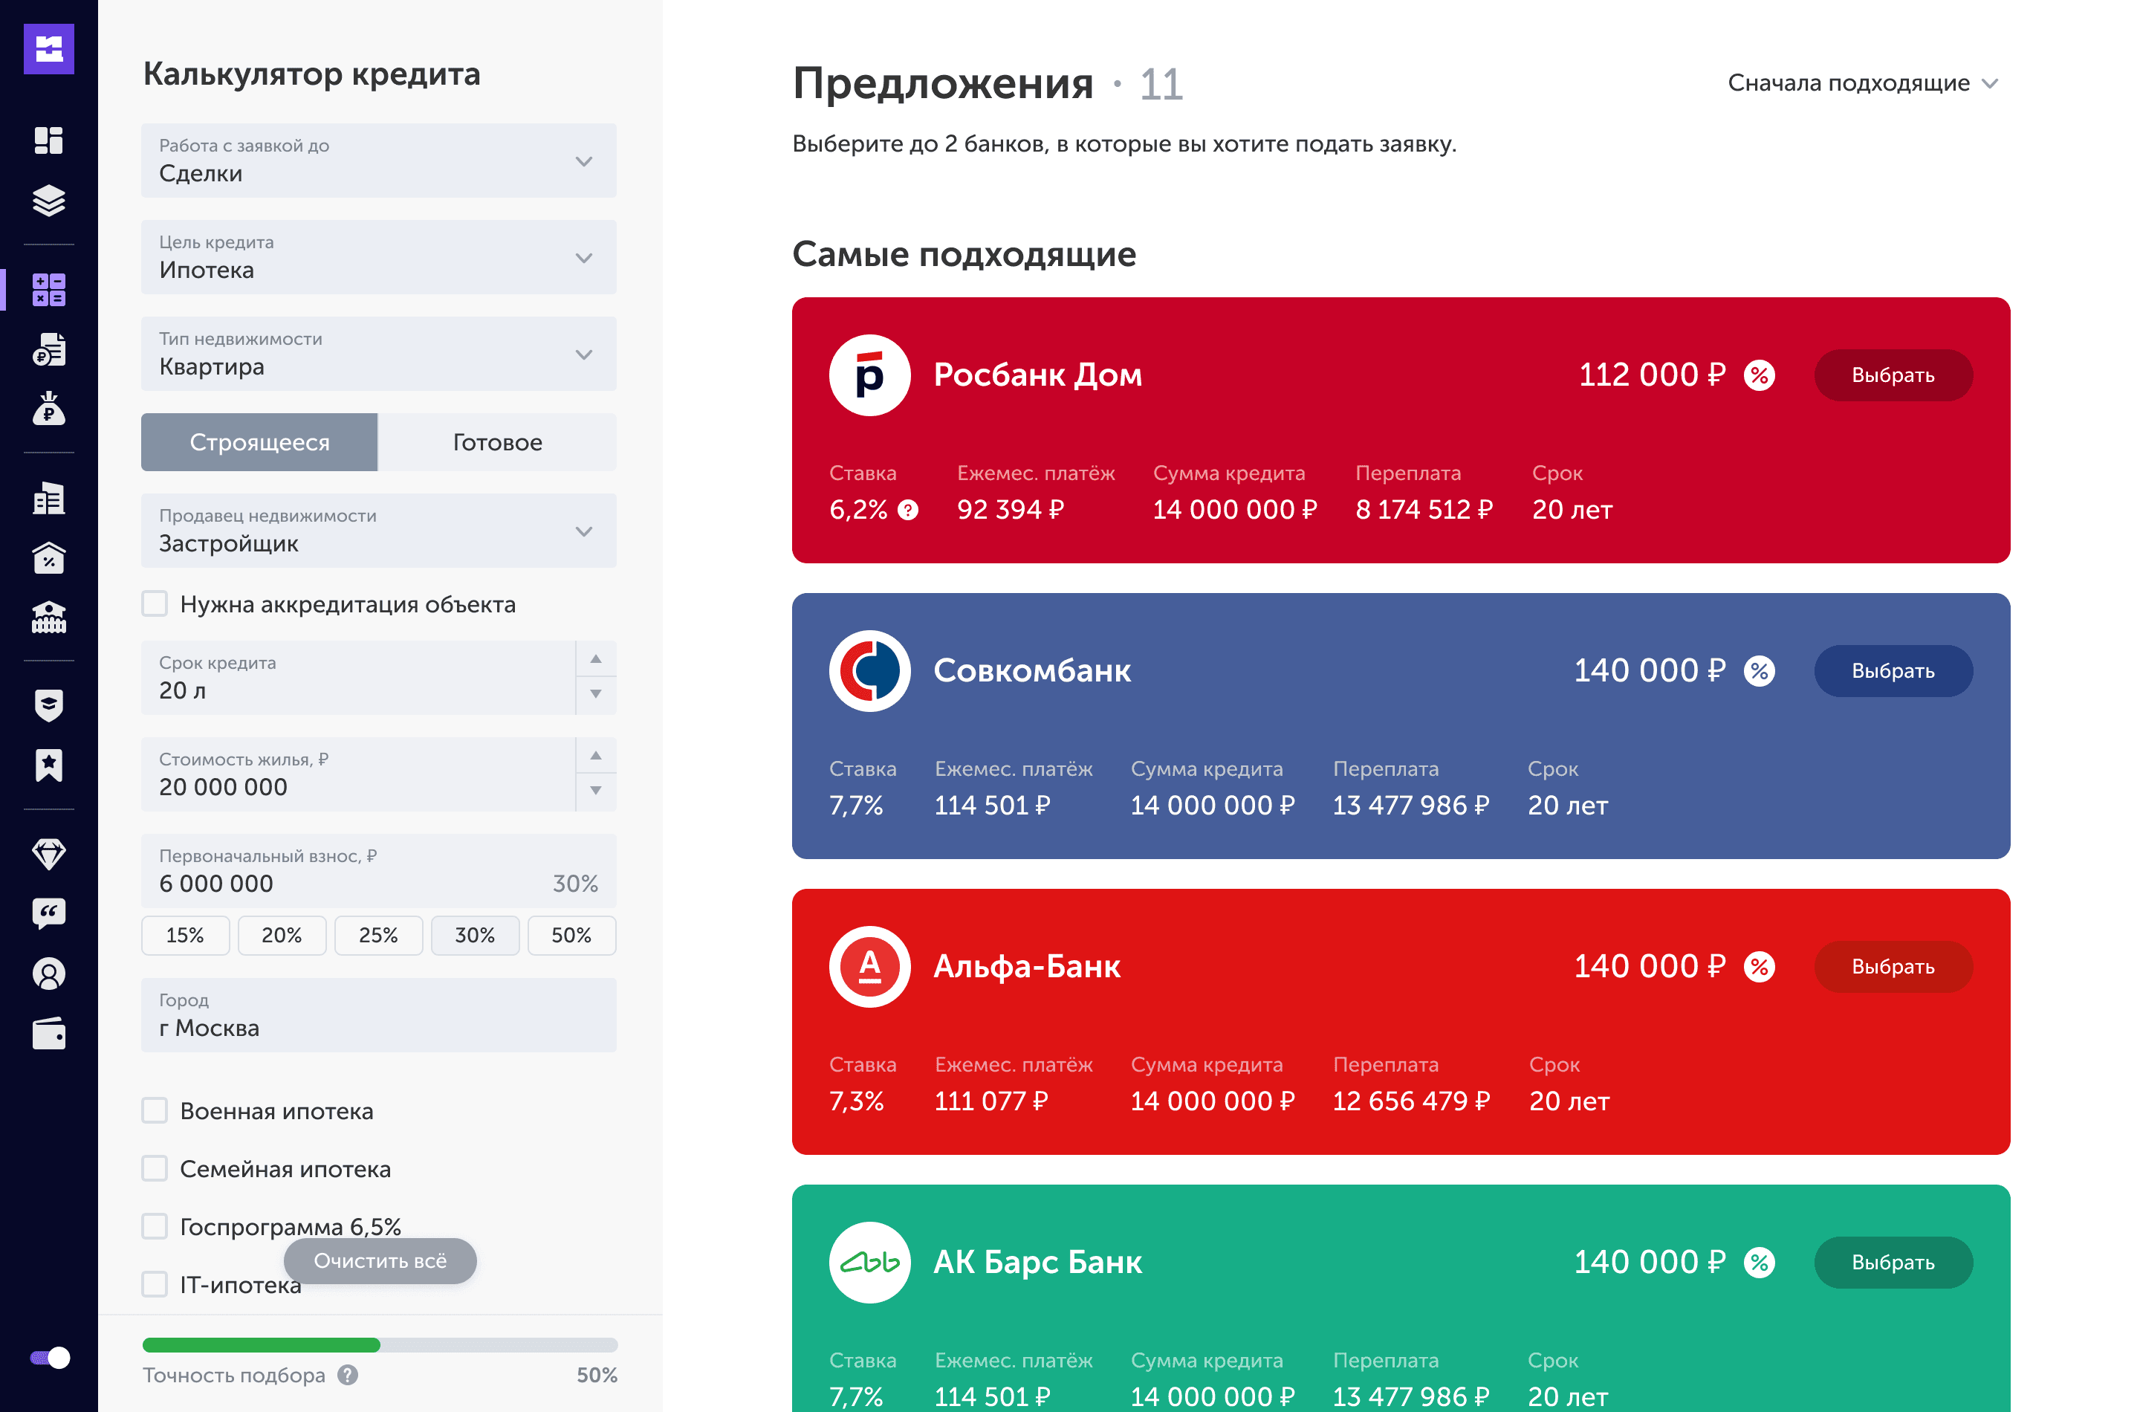Click Выбрать for АК Барс Банк
The height and width of the screenshot is (1412, 2140).
click(x=1893, y=1263)
